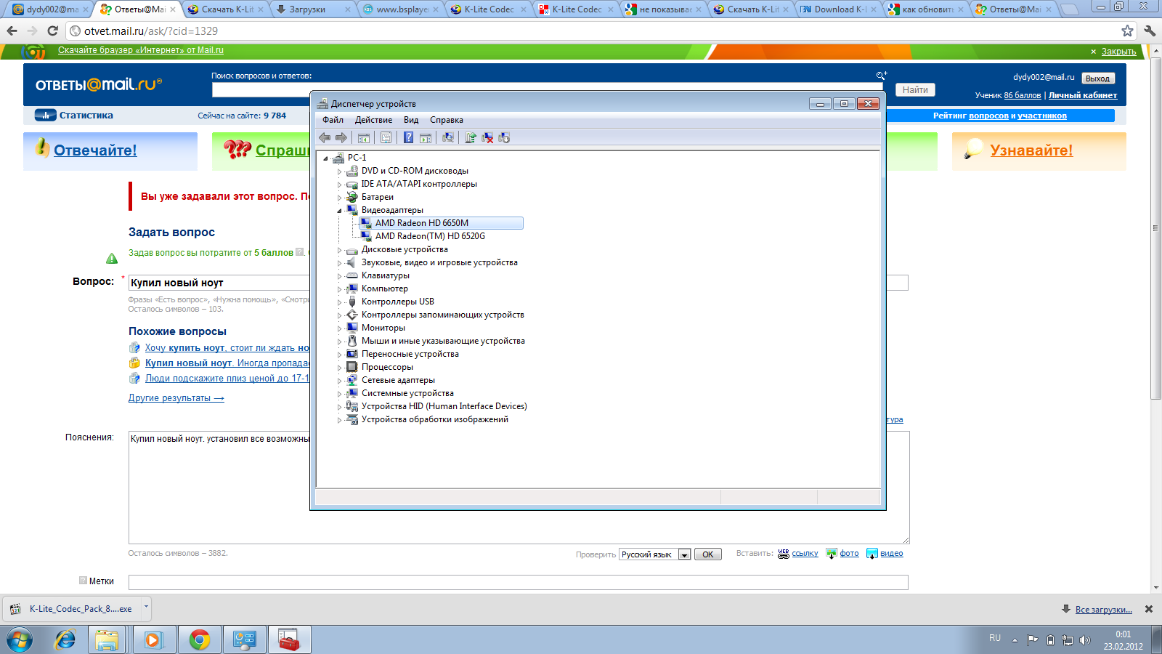
Task: Click Другие результаты link
Action: point(176,398)
